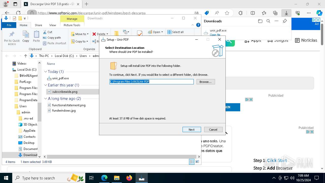Collapse A long time ago group

(x=46, y=99)
